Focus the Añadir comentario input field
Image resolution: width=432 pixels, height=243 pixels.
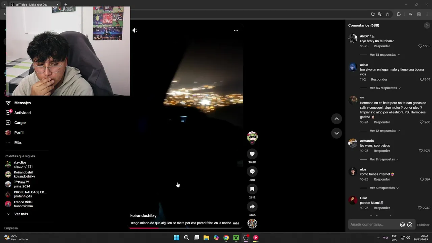tap(374, 224)
